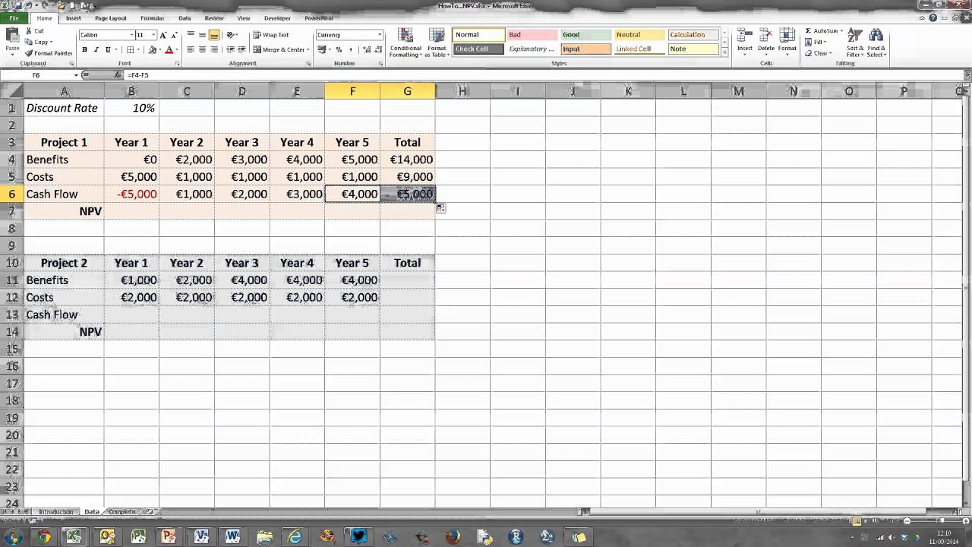Increase font size with Grow Font icon
Screen dimensions: 972x547
pyautogui.click(x=163, y=35)
